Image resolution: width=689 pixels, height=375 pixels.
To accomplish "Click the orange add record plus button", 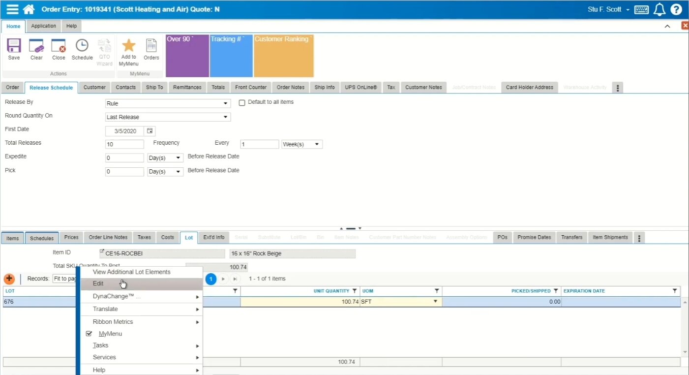I will click(9, 279).
